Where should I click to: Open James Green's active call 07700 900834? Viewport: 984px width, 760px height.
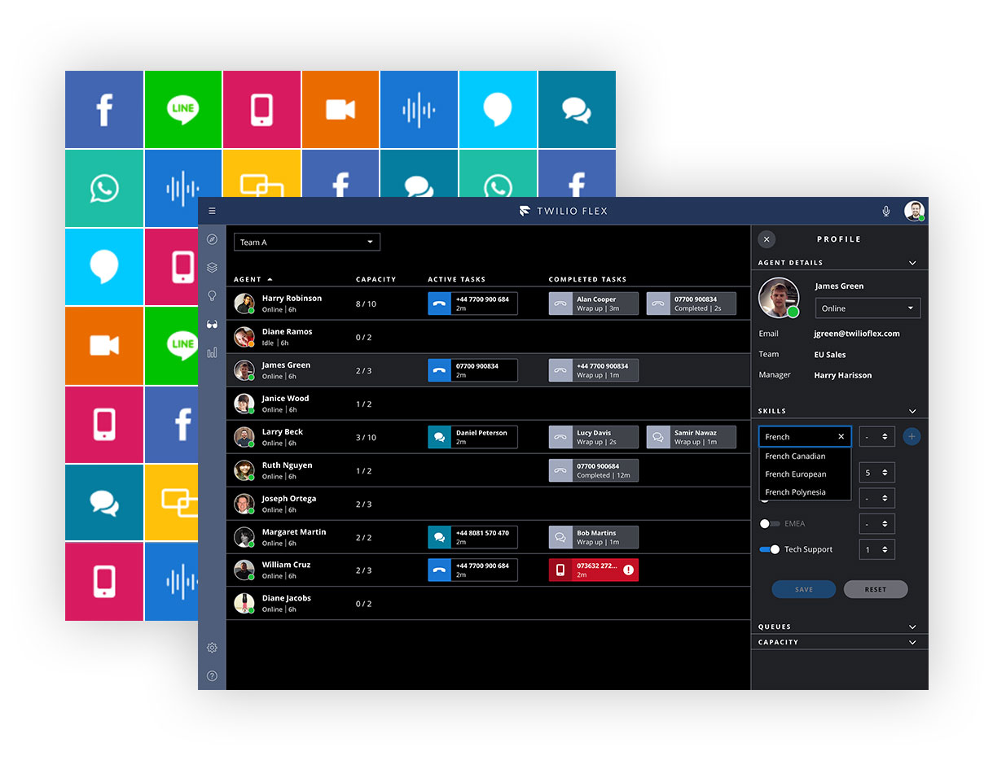472,370
